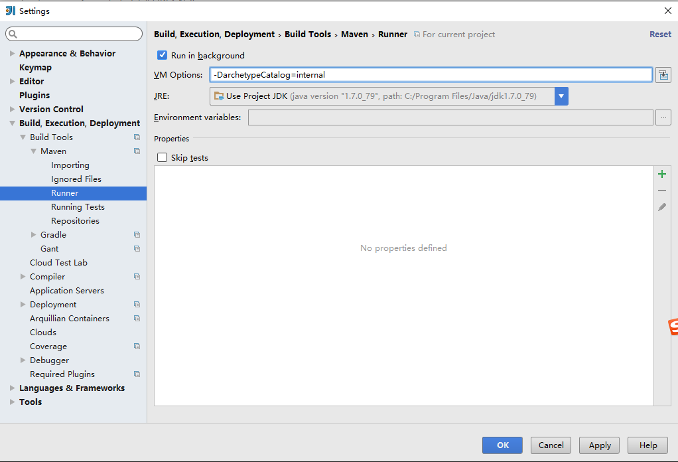Image resolution: width=678 pixels, height=462 pixels.
Task: Click the Cancel button
Action: pyautogui.click(x=551, y=445)
